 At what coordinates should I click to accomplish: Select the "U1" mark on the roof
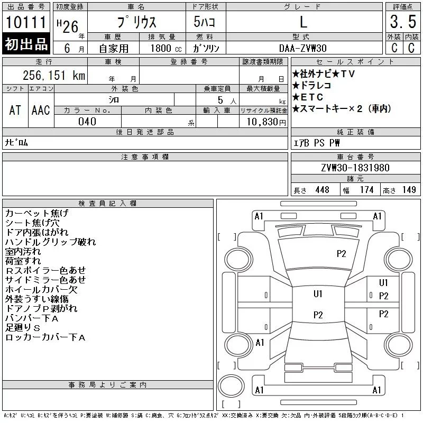point(318,293)
